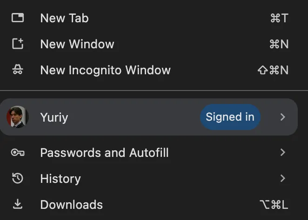Viewport: 308px width, 220px height.
Task: Click the Incognito hat-and-glasses icon
Action: [x=18, y=70]
